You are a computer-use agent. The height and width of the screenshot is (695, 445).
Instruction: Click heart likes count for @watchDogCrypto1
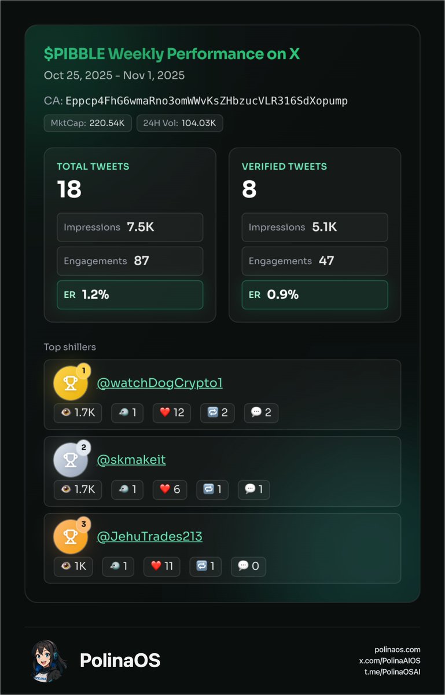pos(171,413)
